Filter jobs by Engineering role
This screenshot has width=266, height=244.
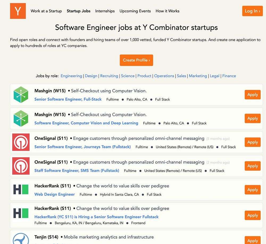click(71, 76)
